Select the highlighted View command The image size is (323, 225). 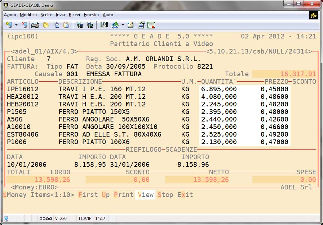pos(145,195)
